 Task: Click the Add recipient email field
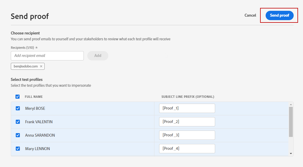pyautogui.click(x=47, y=55)
